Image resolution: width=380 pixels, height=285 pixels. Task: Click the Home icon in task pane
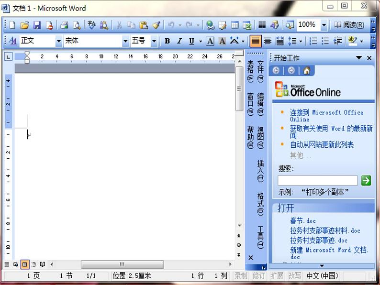coord(306,71)
